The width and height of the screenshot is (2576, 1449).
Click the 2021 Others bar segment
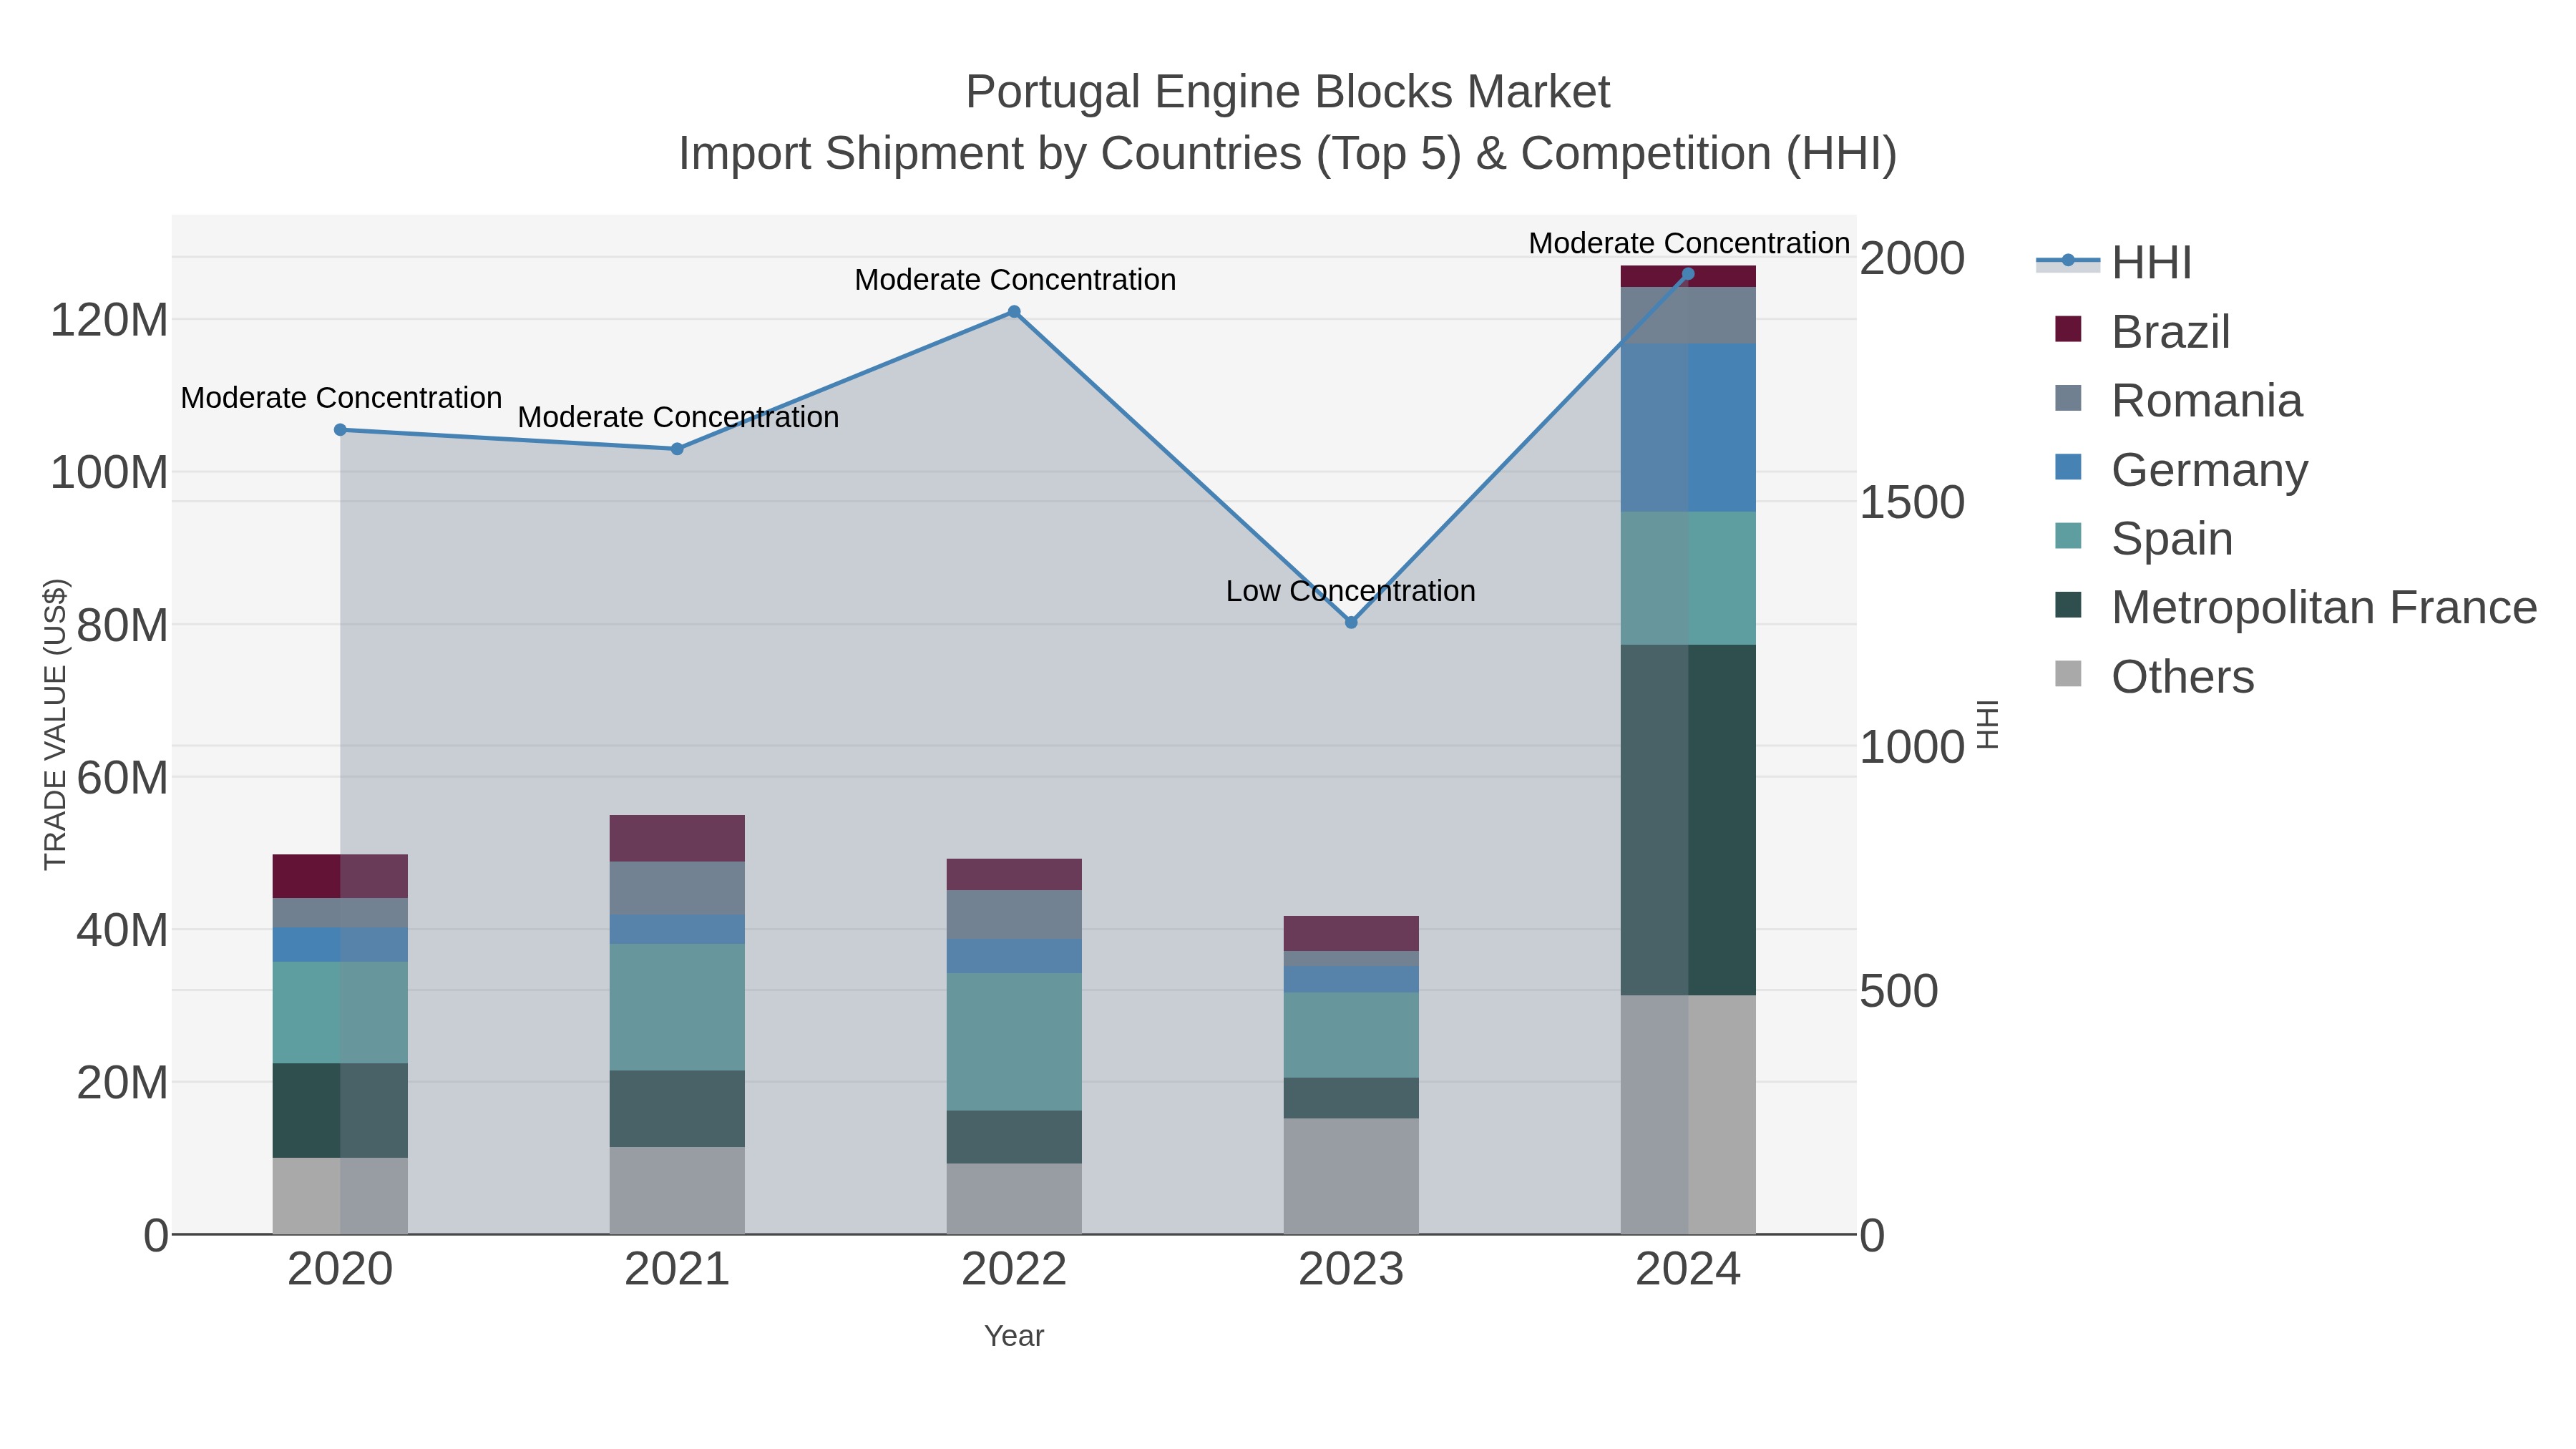point(677,1190)
